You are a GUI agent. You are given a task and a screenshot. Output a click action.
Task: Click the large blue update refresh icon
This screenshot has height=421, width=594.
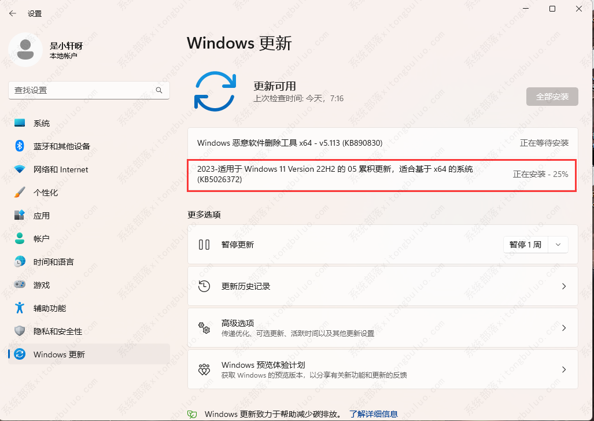(215, 91)
